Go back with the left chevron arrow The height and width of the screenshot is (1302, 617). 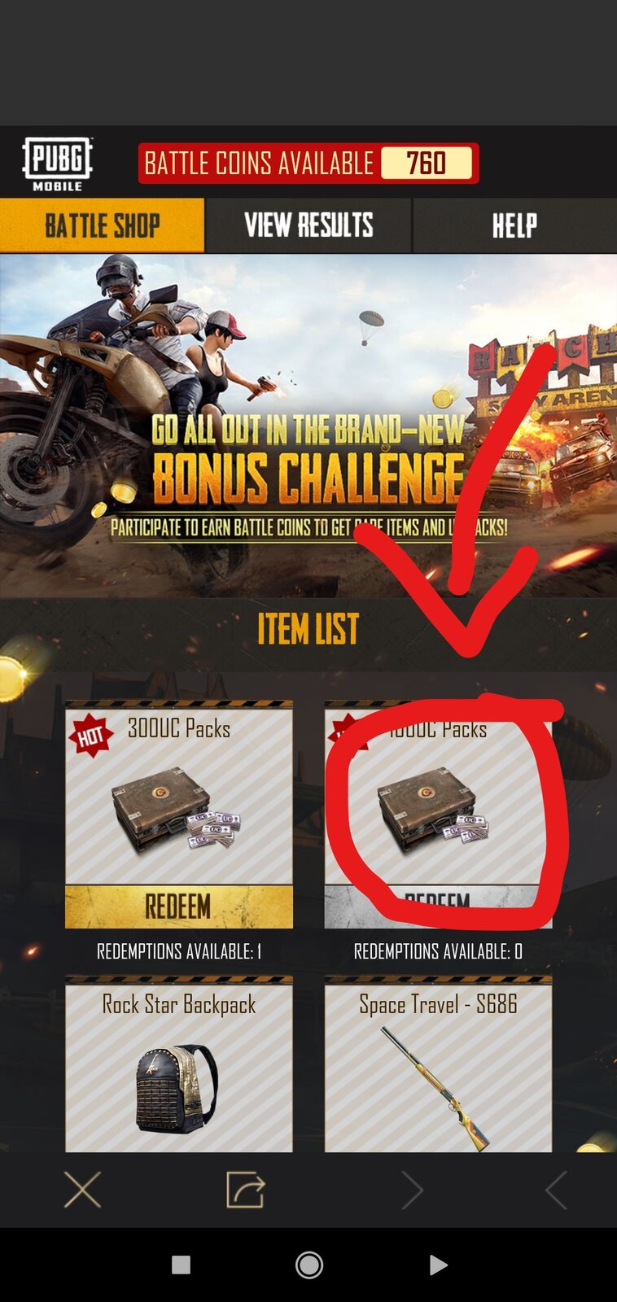(556, 1191)
